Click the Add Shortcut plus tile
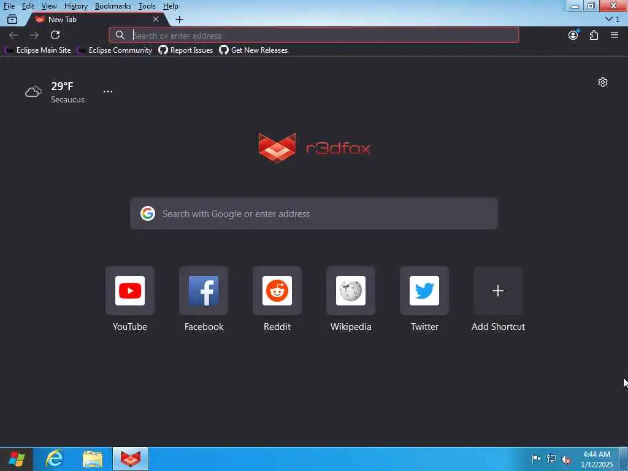 [x=498, y=291]
